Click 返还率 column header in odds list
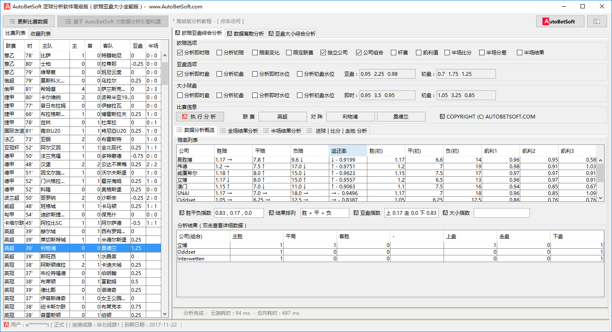This screenshot has width=612, height=332. pos(348,151)
